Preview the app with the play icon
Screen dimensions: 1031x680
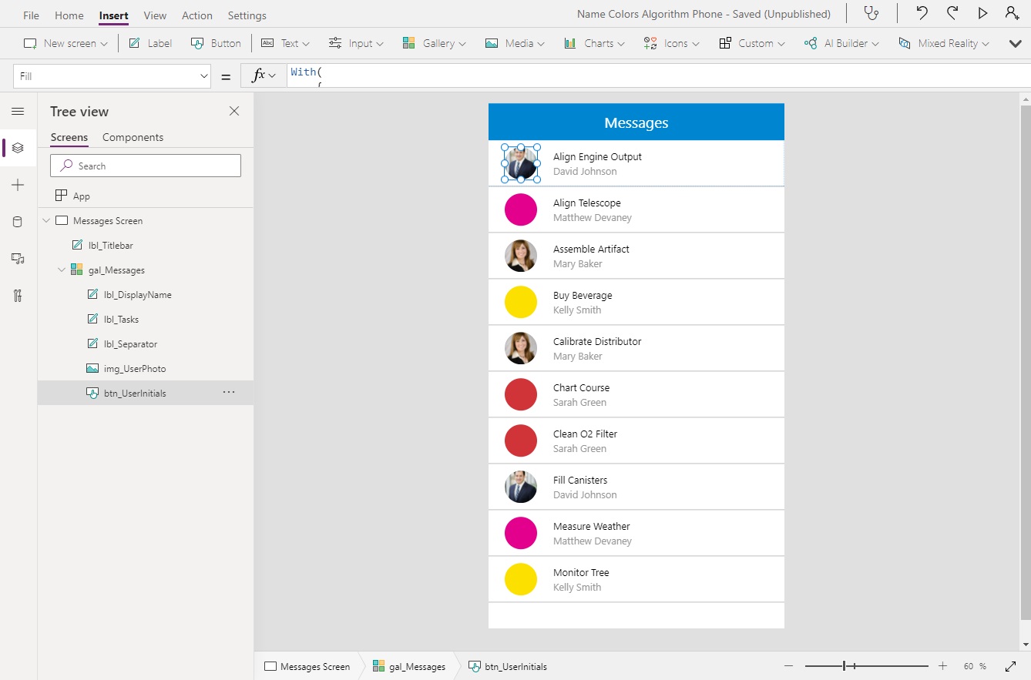[x=982, y=13]
